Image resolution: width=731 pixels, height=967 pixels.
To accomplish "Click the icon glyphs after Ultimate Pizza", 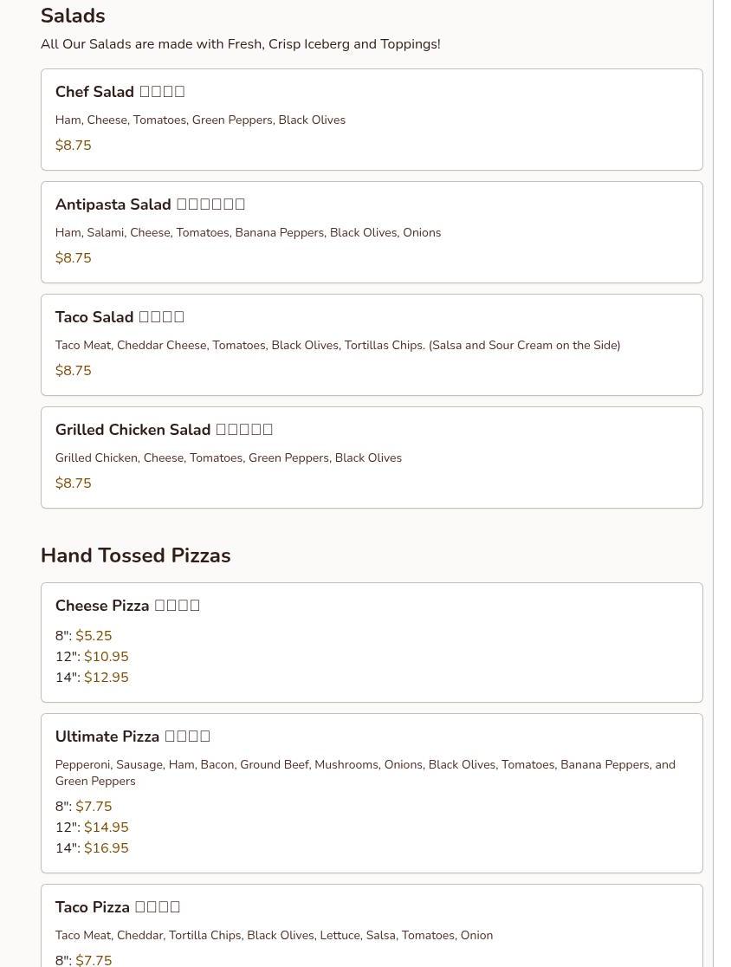I will (187, 737).
